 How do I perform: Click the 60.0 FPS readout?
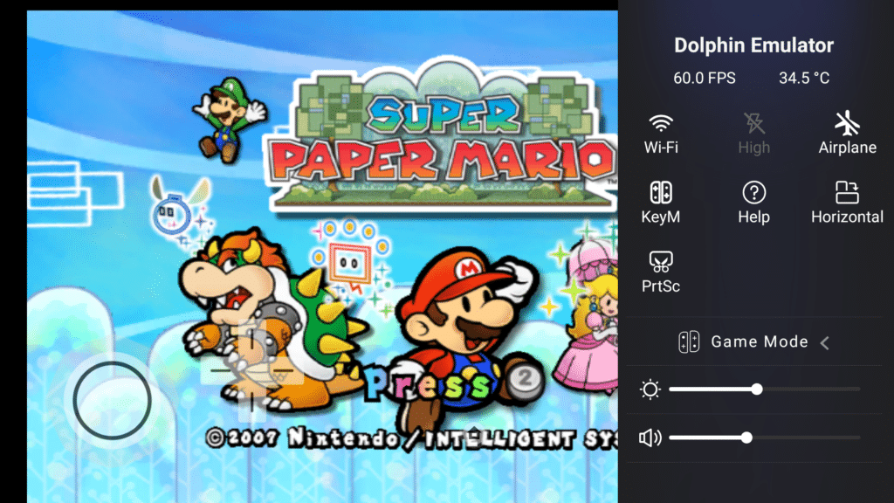point(705,79)
